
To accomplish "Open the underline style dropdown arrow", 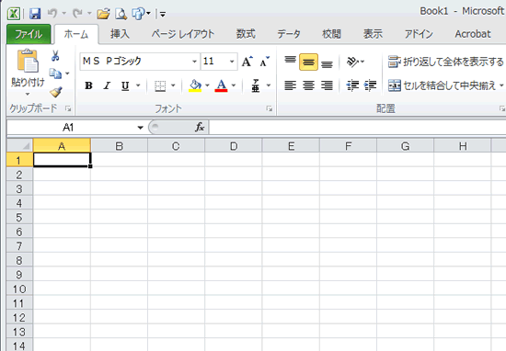I will (x=138, y=85).
